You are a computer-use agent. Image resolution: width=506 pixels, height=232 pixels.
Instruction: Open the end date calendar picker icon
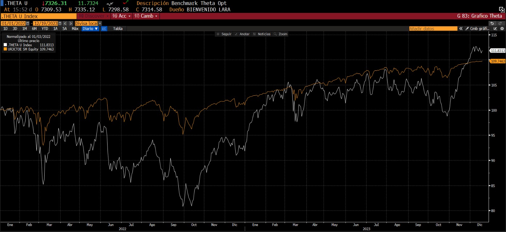point(60,23)
